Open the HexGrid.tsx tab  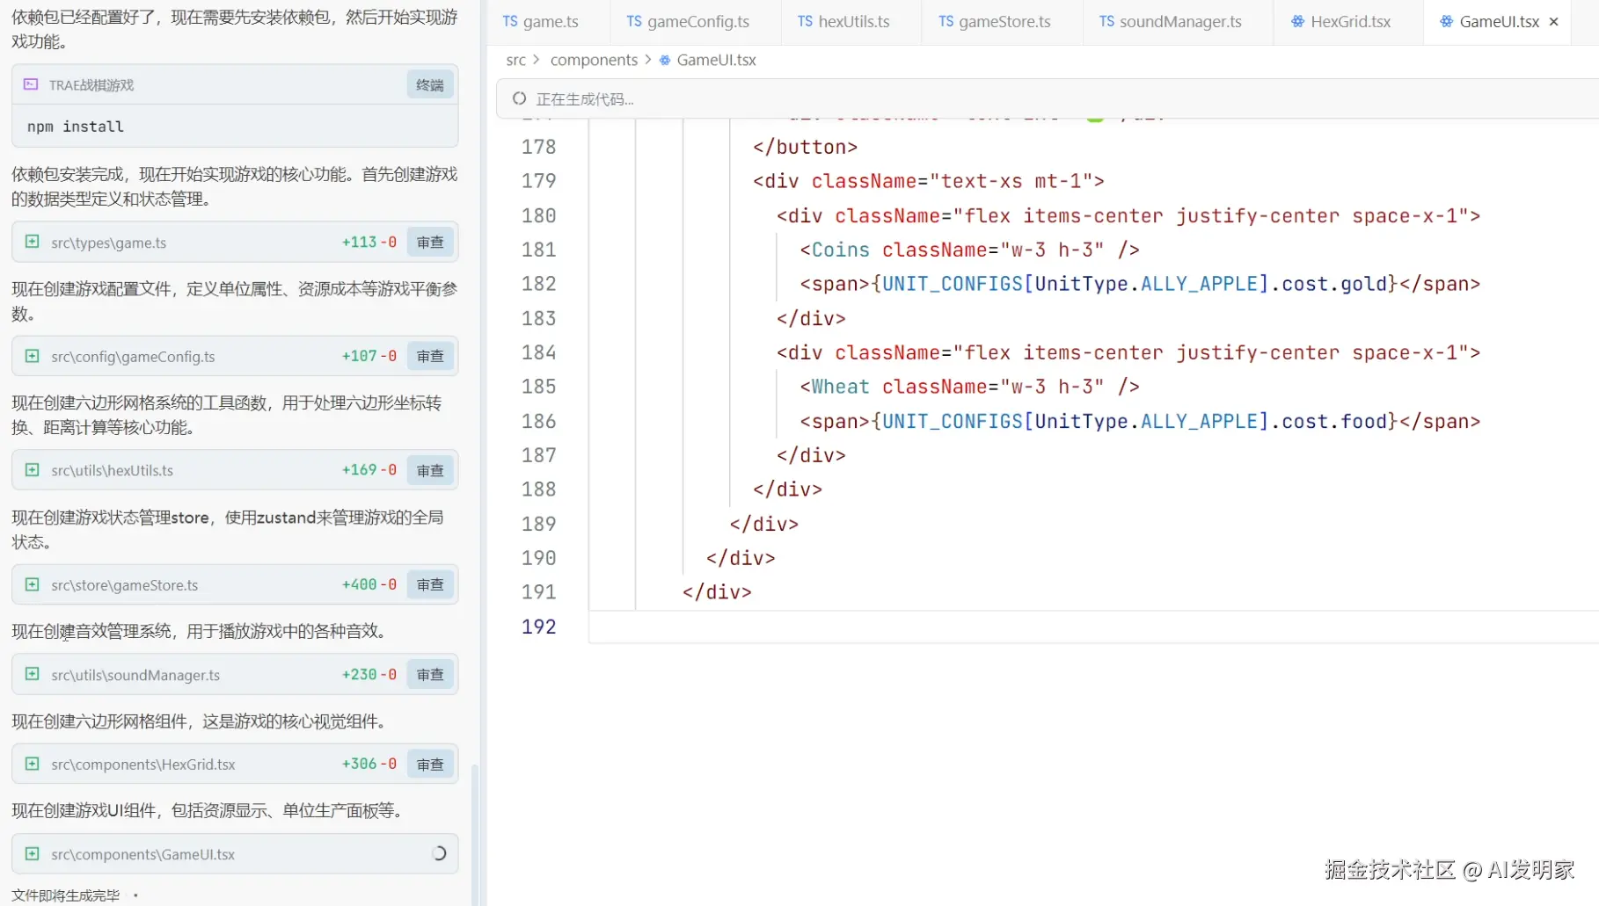1341,21
